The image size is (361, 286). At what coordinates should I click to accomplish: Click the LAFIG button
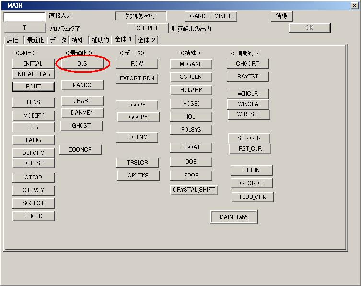[x=34, y=140]
